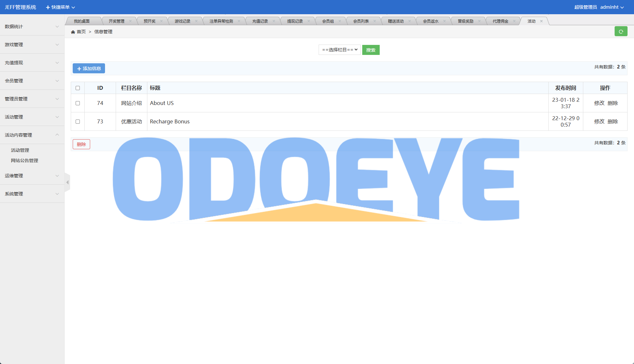Image resolution: width=634 pixels, height=364 pixels.
Task: Close the 会员列表 tab with its X
Action: click(x=375, y=21)
